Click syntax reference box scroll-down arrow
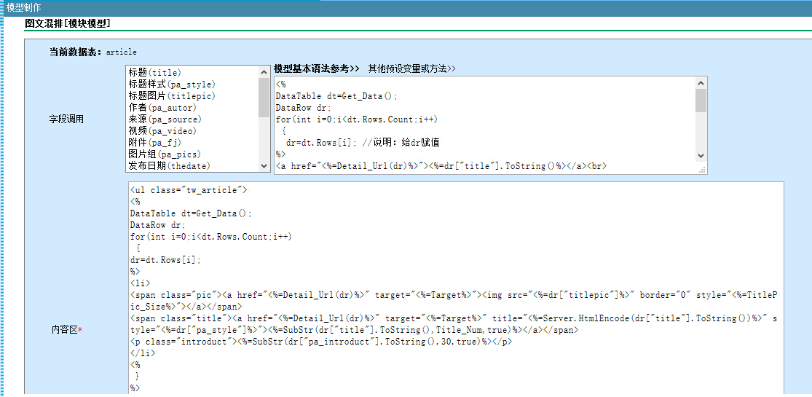Image resolution: width=812 pixels, height=397 pixels. pos(701,156)
